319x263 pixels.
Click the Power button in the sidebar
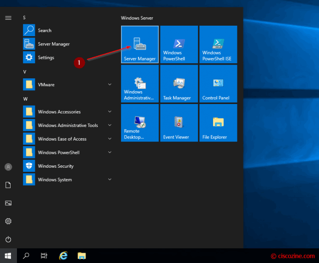8,239
